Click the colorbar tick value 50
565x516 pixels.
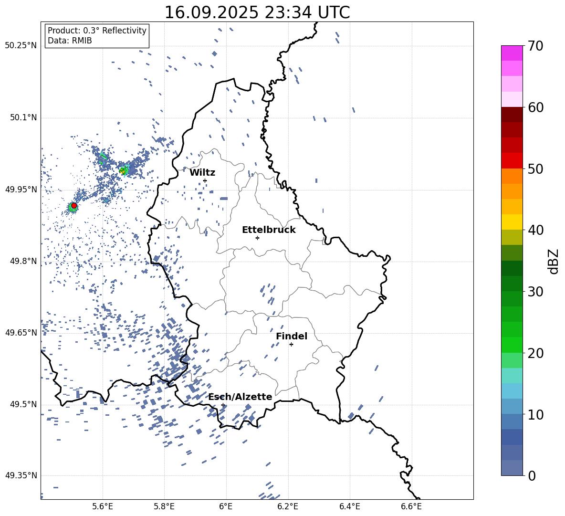point(535,168)
